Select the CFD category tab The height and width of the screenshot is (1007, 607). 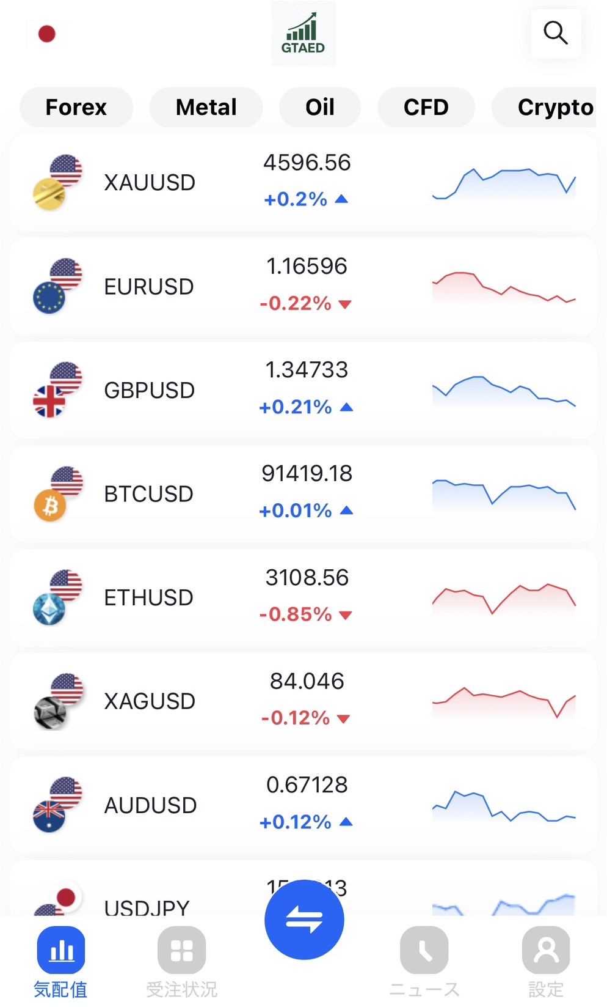[x=426, y=108]
